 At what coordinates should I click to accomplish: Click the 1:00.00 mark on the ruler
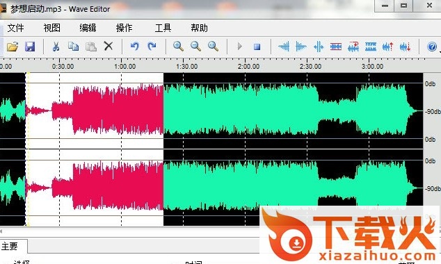[x=125, y=67]
